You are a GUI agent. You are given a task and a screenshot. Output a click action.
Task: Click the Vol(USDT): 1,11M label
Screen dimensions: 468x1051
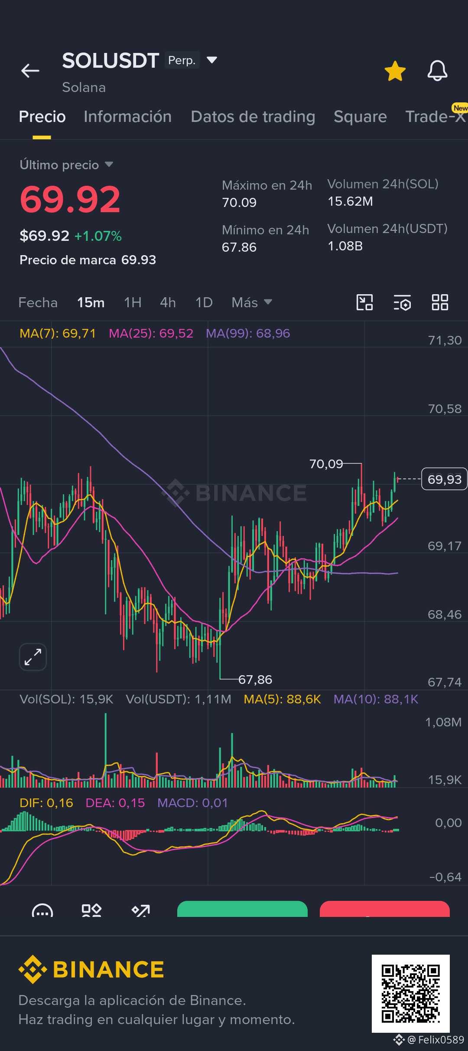click(x=179, y=699)
